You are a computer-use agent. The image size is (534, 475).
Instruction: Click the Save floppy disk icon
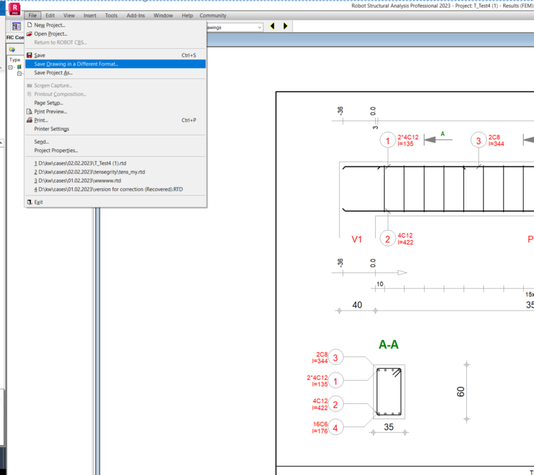coord(29,55)
